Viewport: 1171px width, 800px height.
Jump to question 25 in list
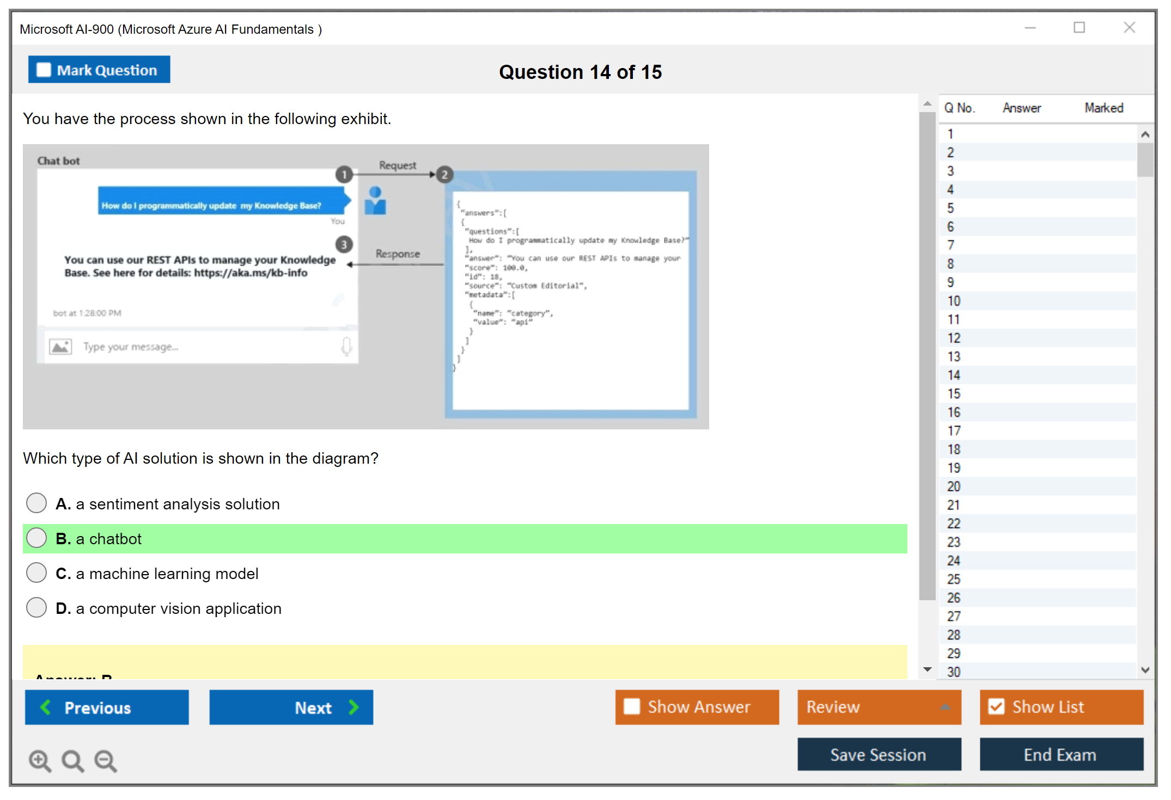tap(954, 579)
